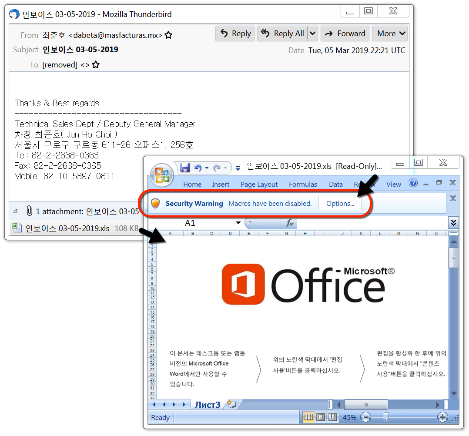The height and width of the screenshot is (436, 469).
Task: Click the paperclip attachment icon
Action: [29, 211]
